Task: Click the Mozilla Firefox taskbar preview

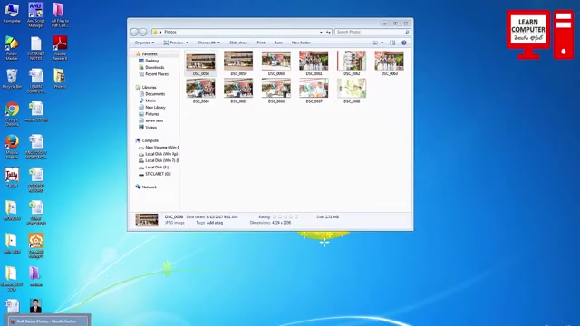Action: (x=48, y=321)
